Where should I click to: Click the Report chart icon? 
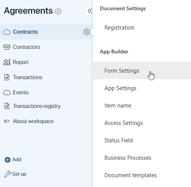click(x=7, y=62)
